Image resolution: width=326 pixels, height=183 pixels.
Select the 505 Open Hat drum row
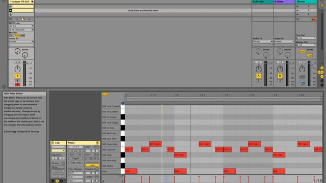point(111,144)
